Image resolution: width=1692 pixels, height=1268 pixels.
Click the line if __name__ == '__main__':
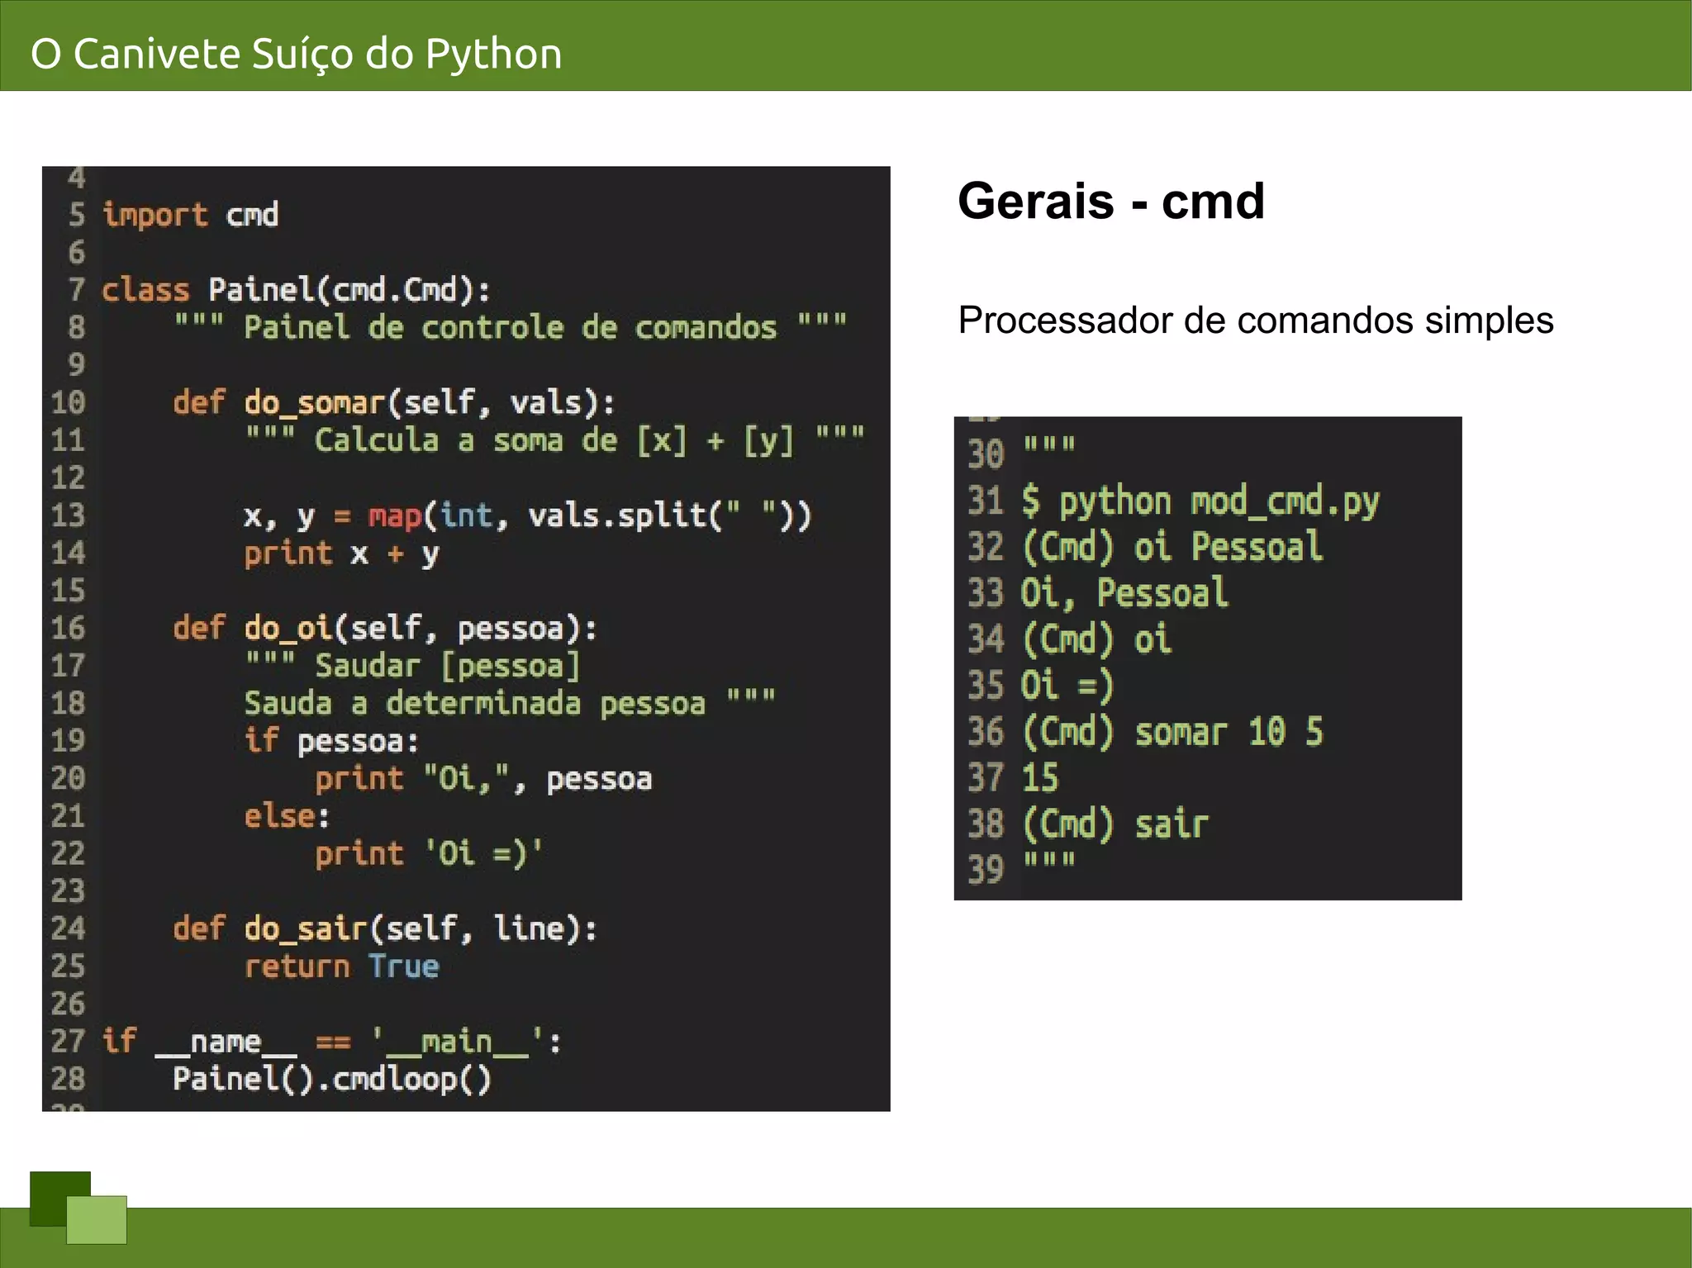[x=331, y=1041]
